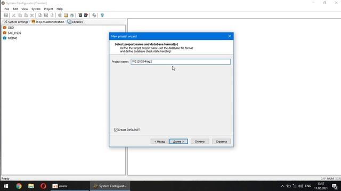Open the View menu

(x=25, y=9)
